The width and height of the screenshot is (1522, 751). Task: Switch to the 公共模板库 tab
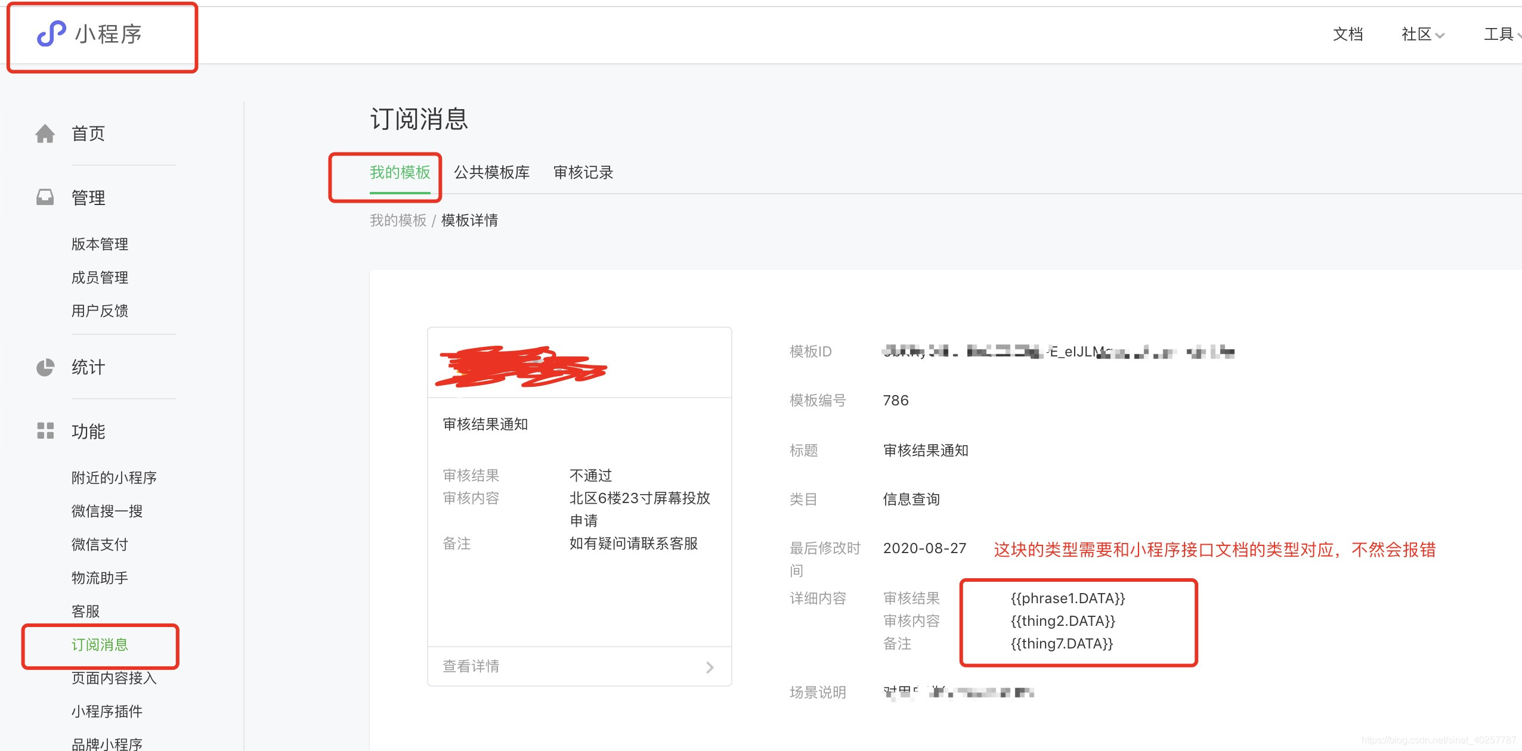click(491, 172)
